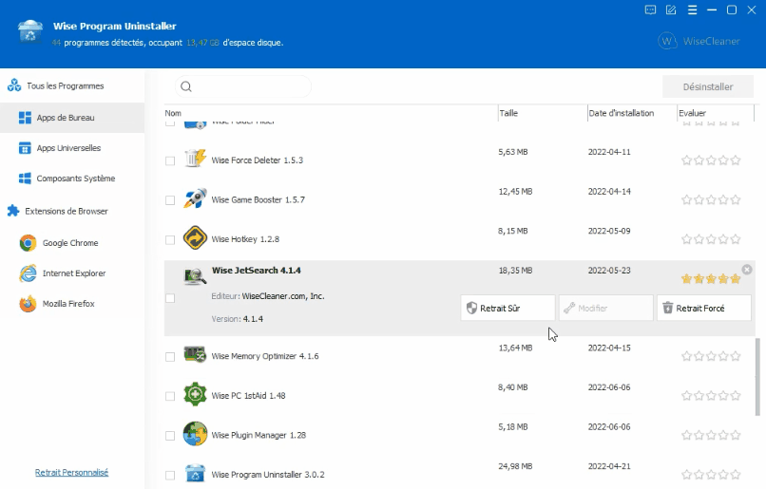Click the Désinstaller button
The height and width of the screenshot is (489, 766).
tap(708, 86)
